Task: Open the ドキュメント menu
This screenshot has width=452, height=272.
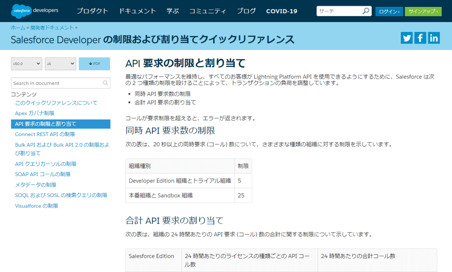Action: tap(137, 11)
